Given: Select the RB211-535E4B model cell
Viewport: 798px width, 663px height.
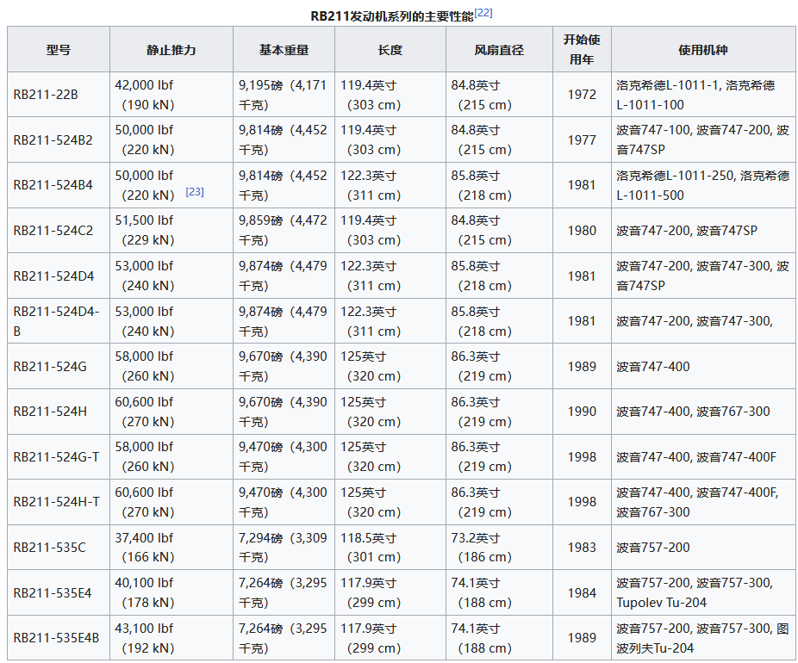Looking at the screenshot, I should [x=59, y=637].
